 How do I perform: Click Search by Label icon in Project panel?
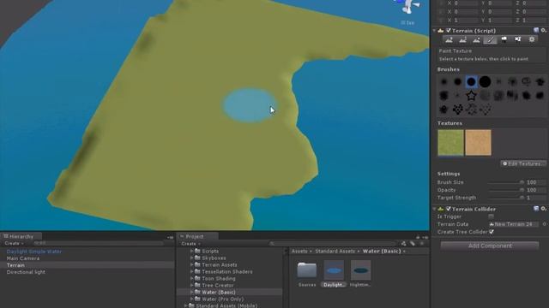413,243
